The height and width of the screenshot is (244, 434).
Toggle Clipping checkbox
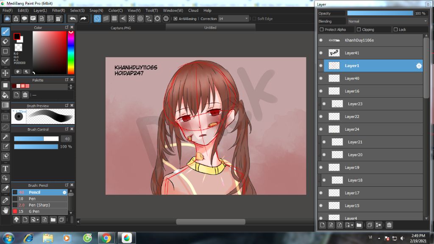(x=359, y=29)
